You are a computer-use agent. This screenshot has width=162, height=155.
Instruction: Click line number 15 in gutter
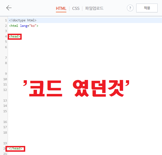pyautogui.click(x=5, y=111)
